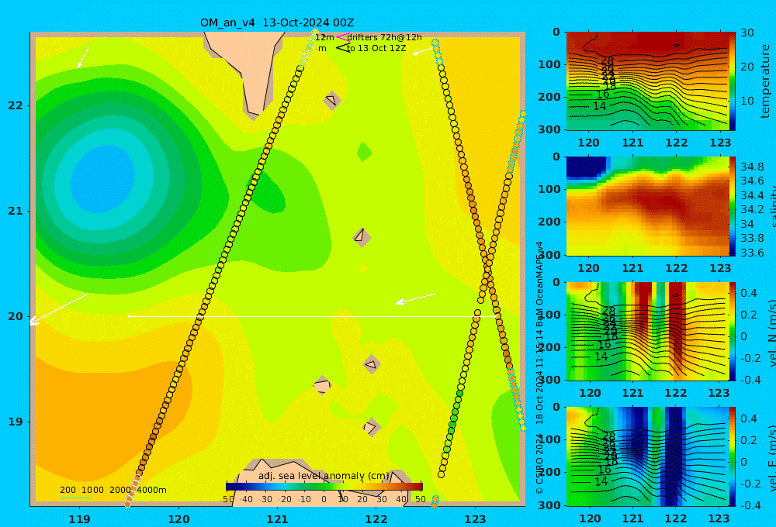Viewport: 776px width, 527px height.
Task: Click the vel. N colorbar
Action: coord(732,331)
